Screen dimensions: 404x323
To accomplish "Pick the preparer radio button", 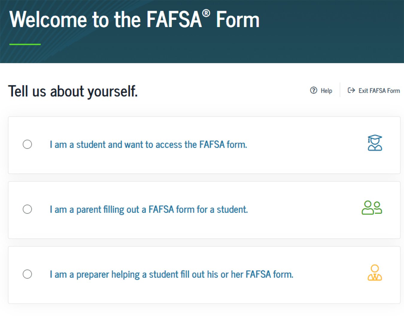I will (27, 274).
